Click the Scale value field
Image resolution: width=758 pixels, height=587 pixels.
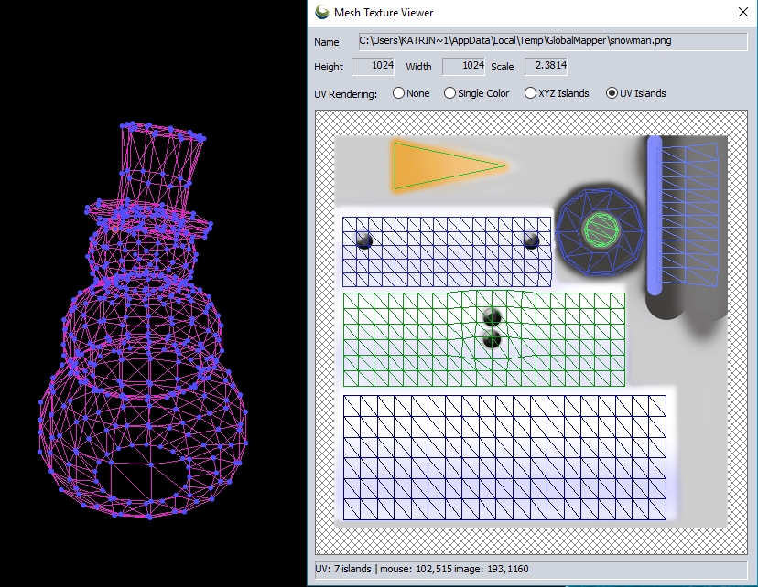click(x=545, y=67)
